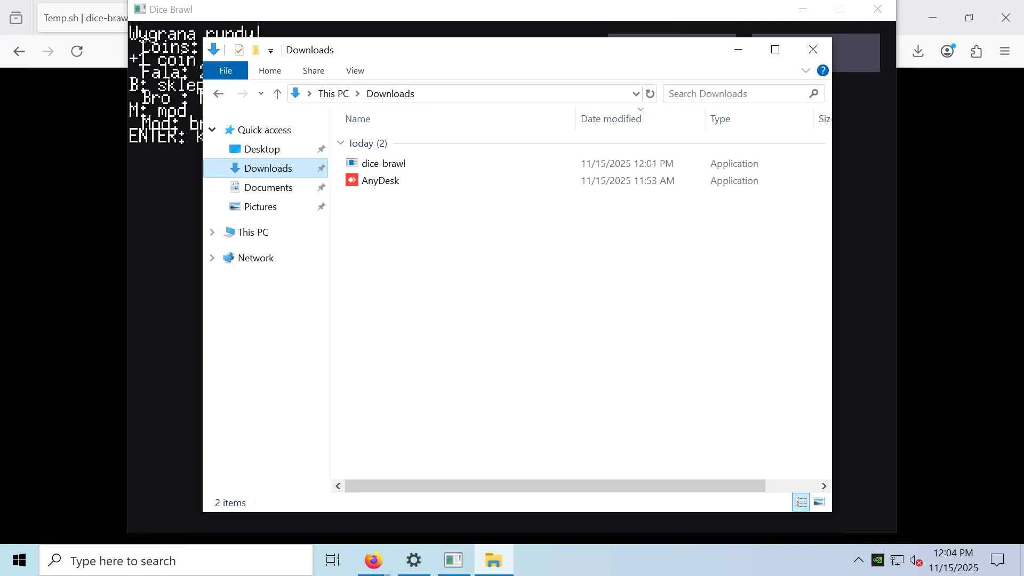This screenshot has width=1024, height=576.
Task: Open the Explorer Help question mark icon
Action: coord(822,70)
